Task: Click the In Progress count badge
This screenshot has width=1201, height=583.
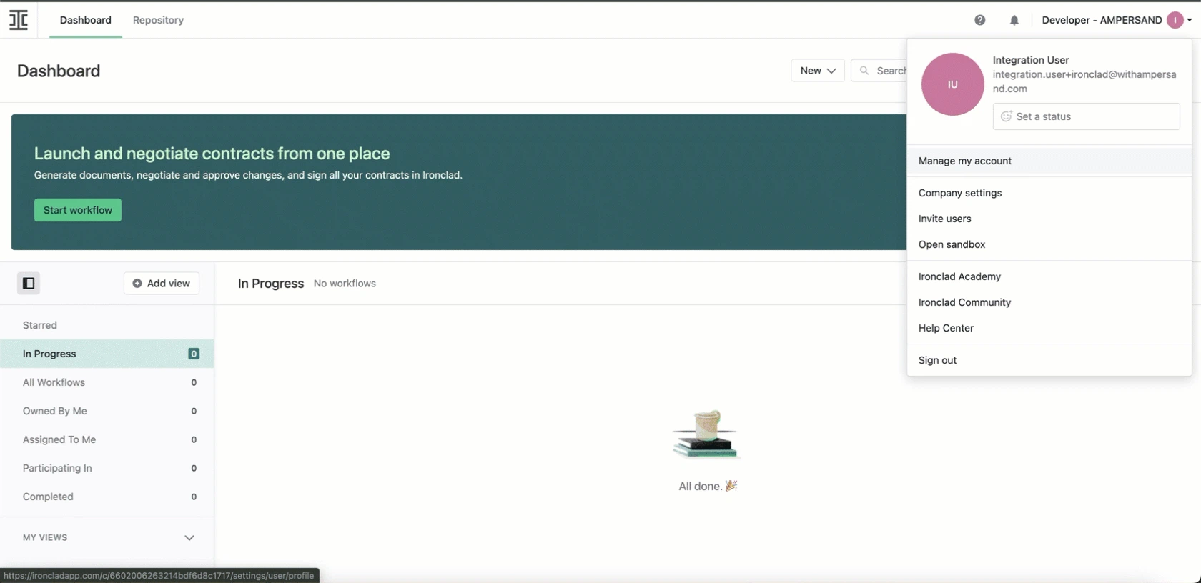Action: click(194, 354)
